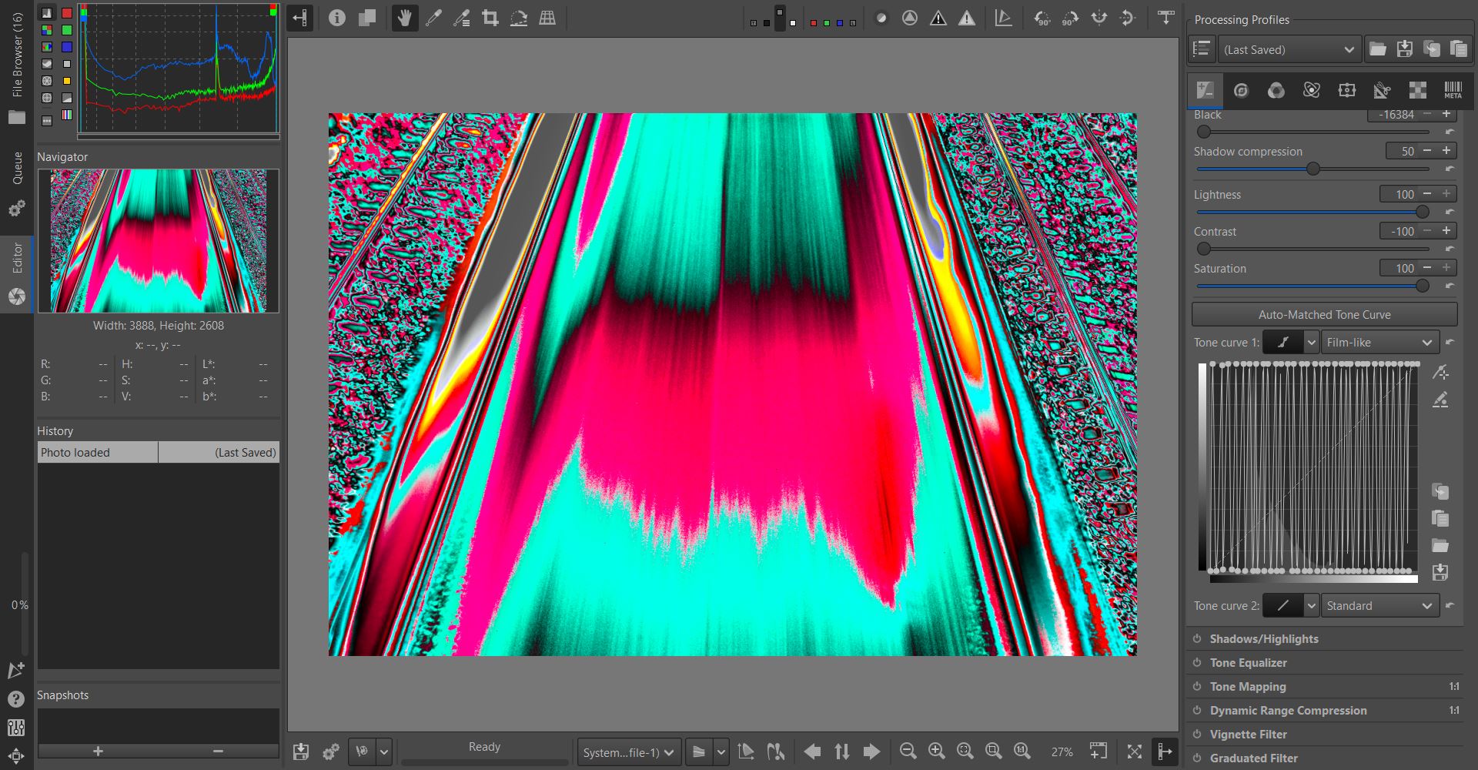
Task: Select the Perspective correction tool
Action: [x=547, y=18]
